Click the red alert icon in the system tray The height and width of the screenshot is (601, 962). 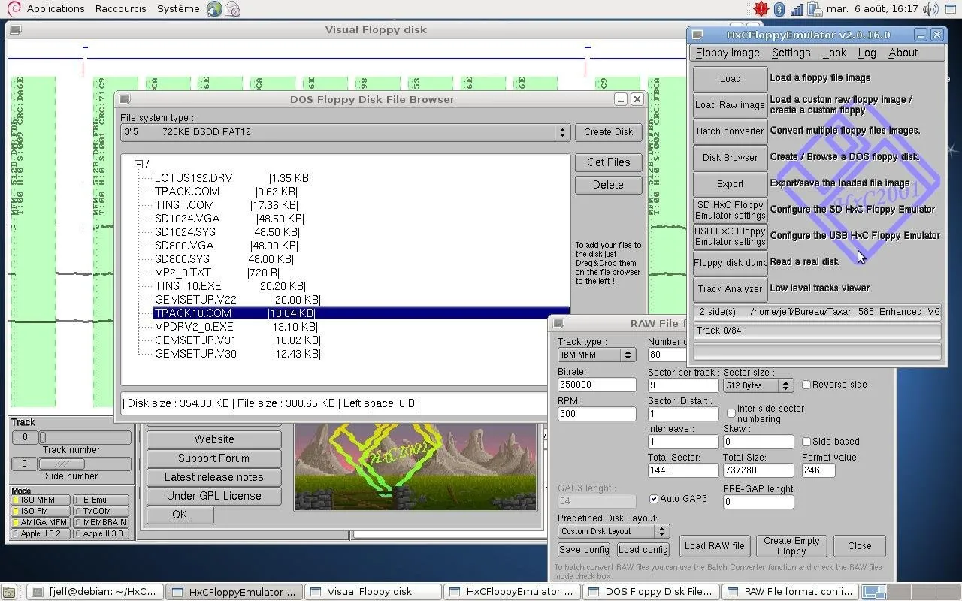point(761,8)
